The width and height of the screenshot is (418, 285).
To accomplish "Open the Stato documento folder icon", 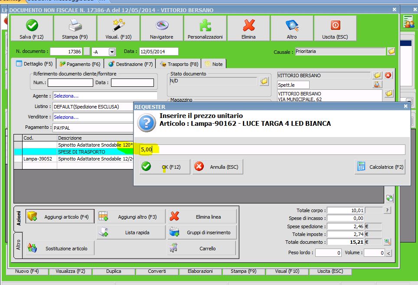I will tap(264, 81).
